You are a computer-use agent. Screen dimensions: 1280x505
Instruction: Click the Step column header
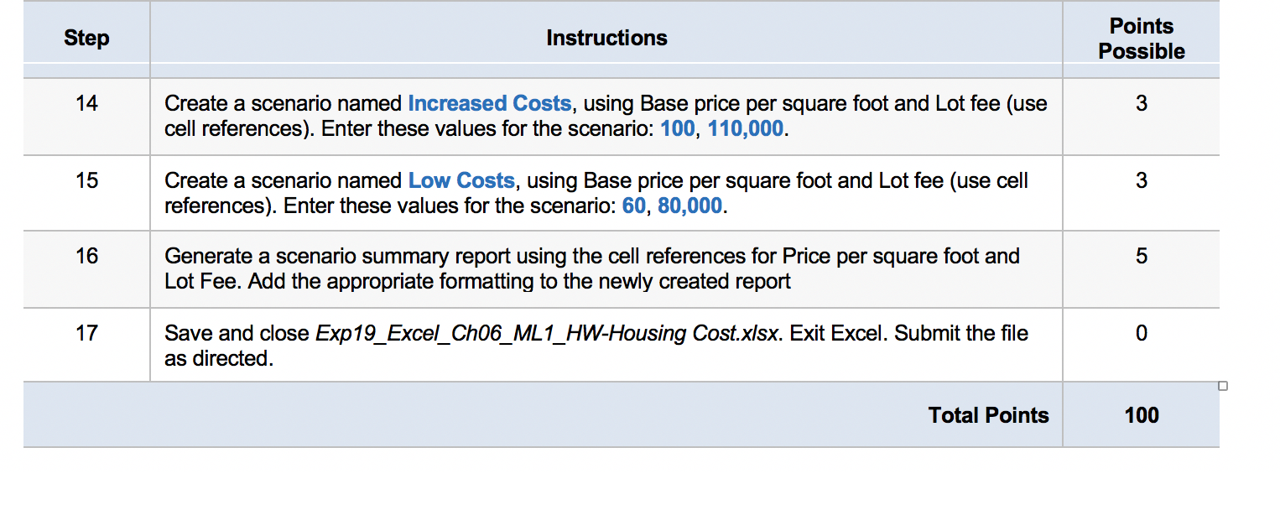[x=86, y=38]
